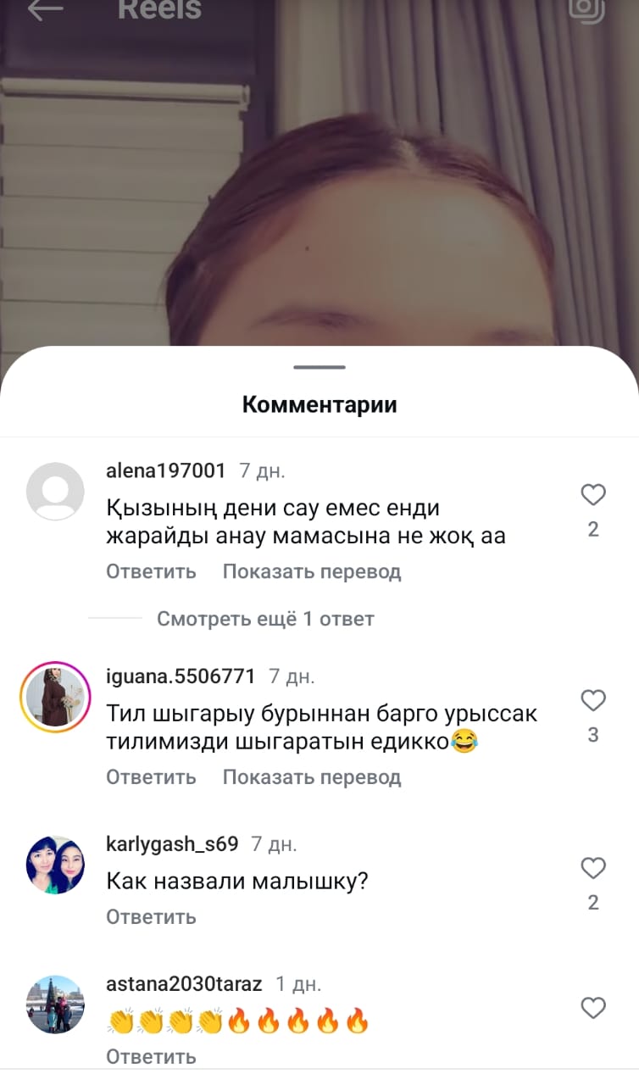Like iguana.5506771's comment with heart icon
This screenshot has height=1085, width=639.
pyautogui.click(x=593, y=700)
